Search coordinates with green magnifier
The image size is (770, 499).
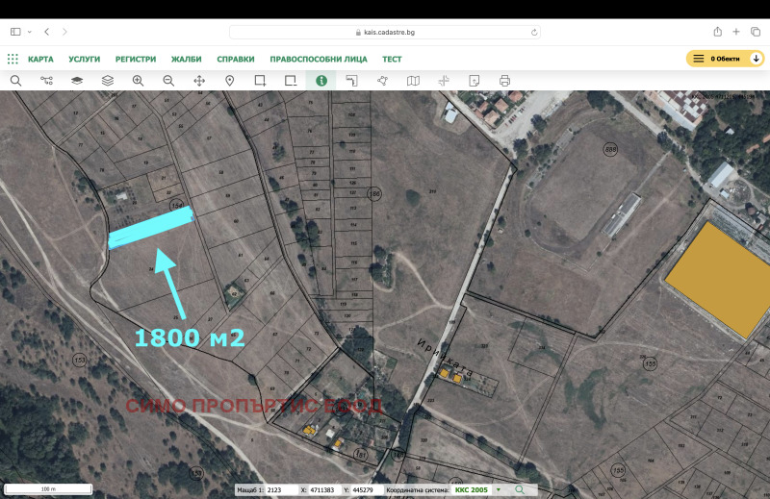[520, 489]
